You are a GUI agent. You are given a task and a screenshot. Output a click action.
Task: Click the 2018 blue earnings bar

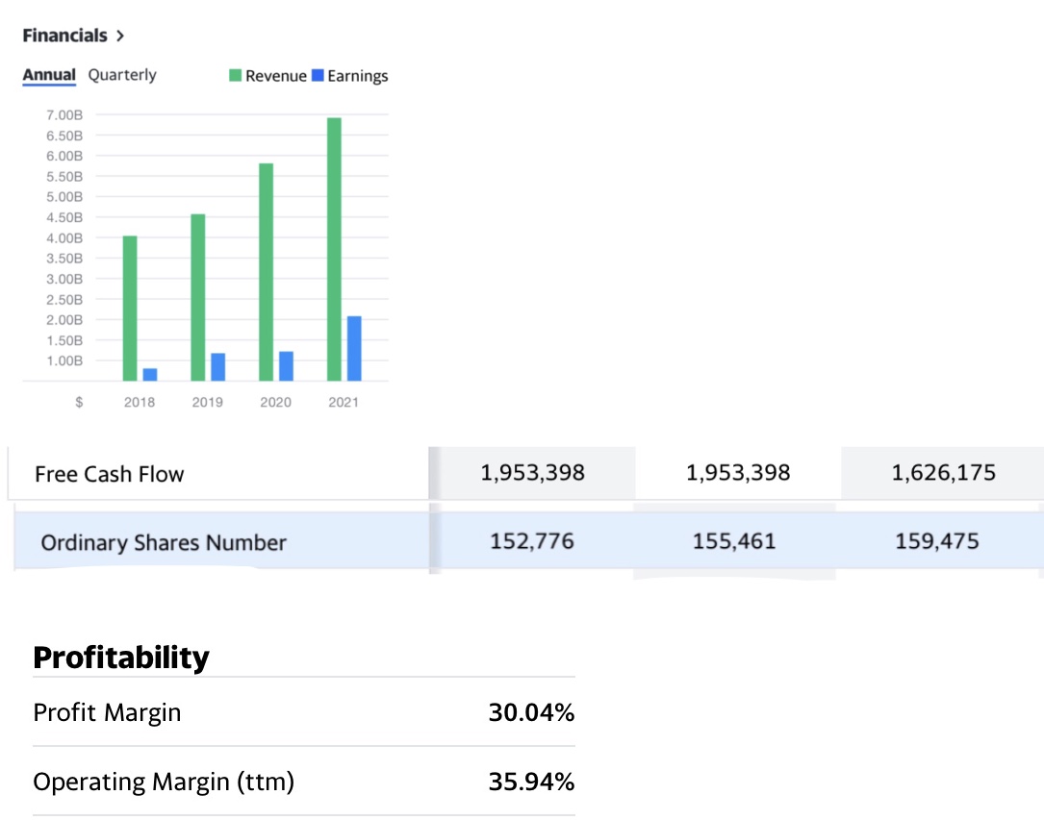[150, 374]
